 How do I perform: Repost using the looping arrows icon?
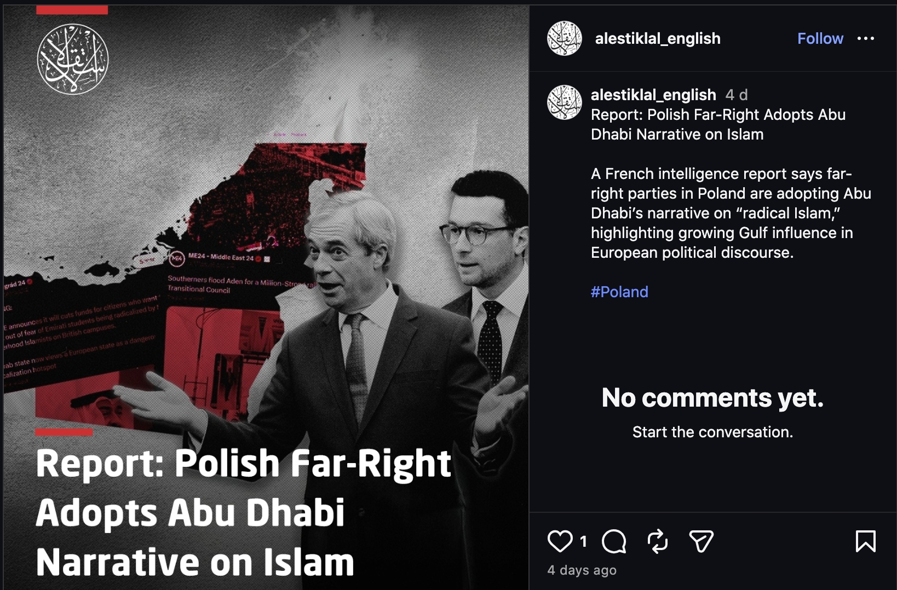657,541
